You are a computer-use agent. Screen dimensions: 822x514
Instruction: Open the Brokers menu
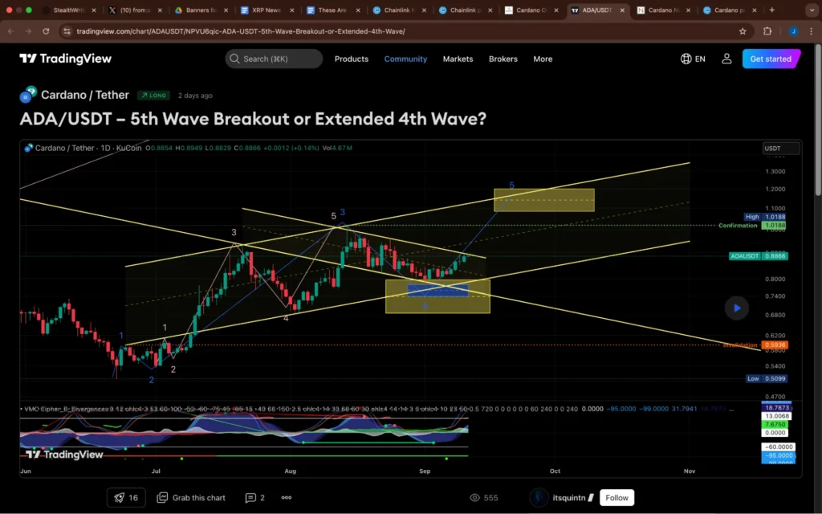tap(503, 59)
